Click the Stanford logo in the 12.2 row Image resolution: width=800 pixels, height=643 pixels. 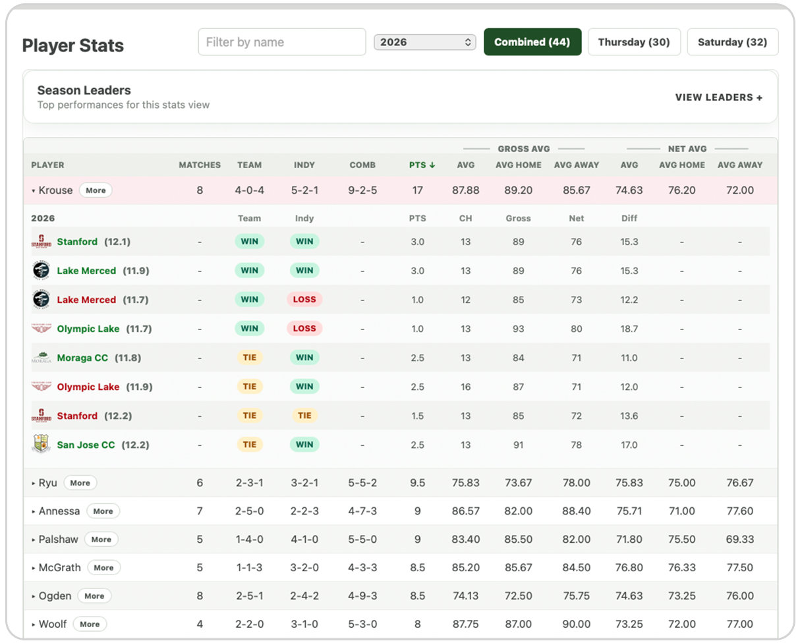pos(42,416)
